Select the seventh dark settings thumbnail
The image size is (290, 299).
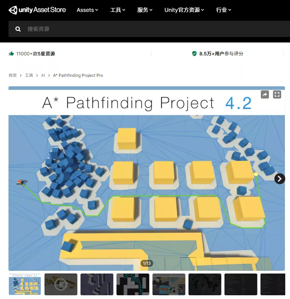(x=241, y=284)
